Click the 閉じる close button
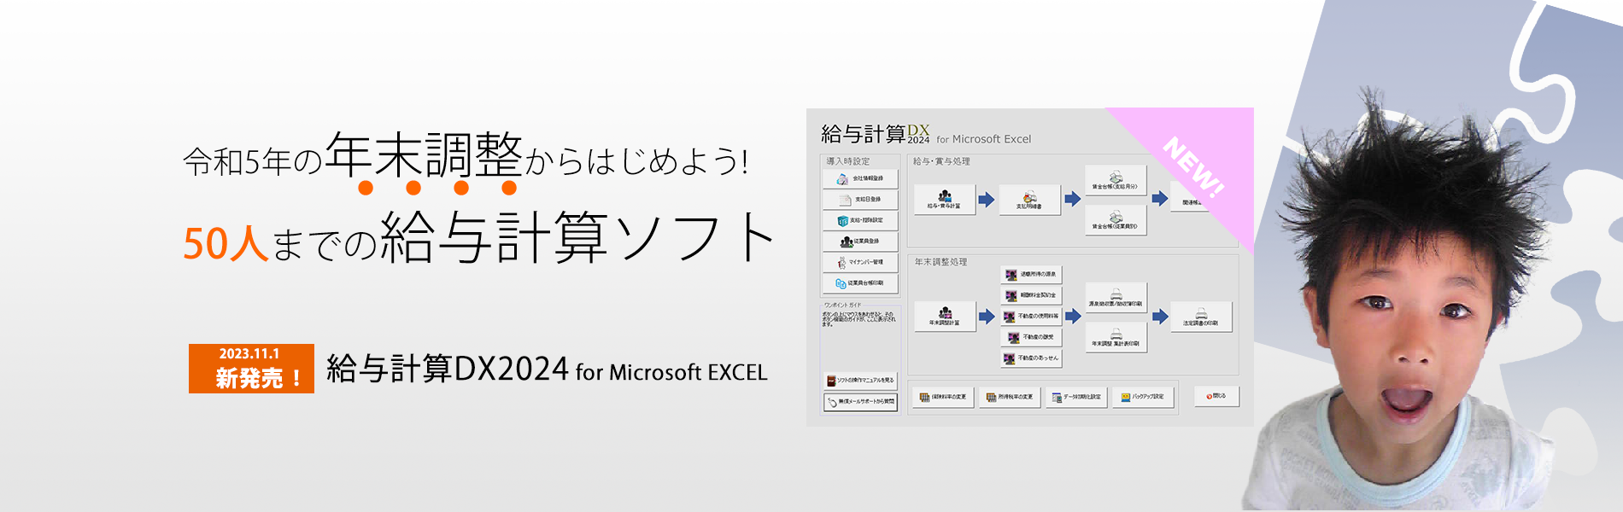 click(1216, 396)
